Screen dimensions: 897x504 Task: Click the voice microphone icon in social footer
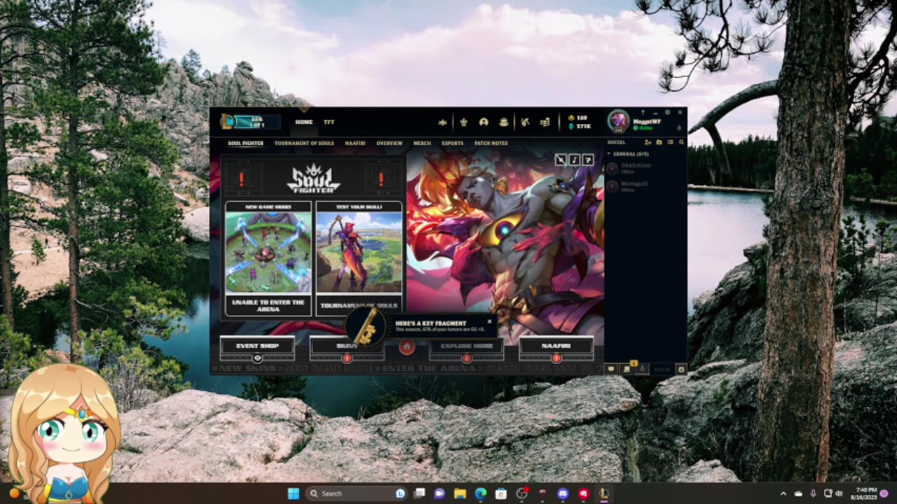click(642, 369)
